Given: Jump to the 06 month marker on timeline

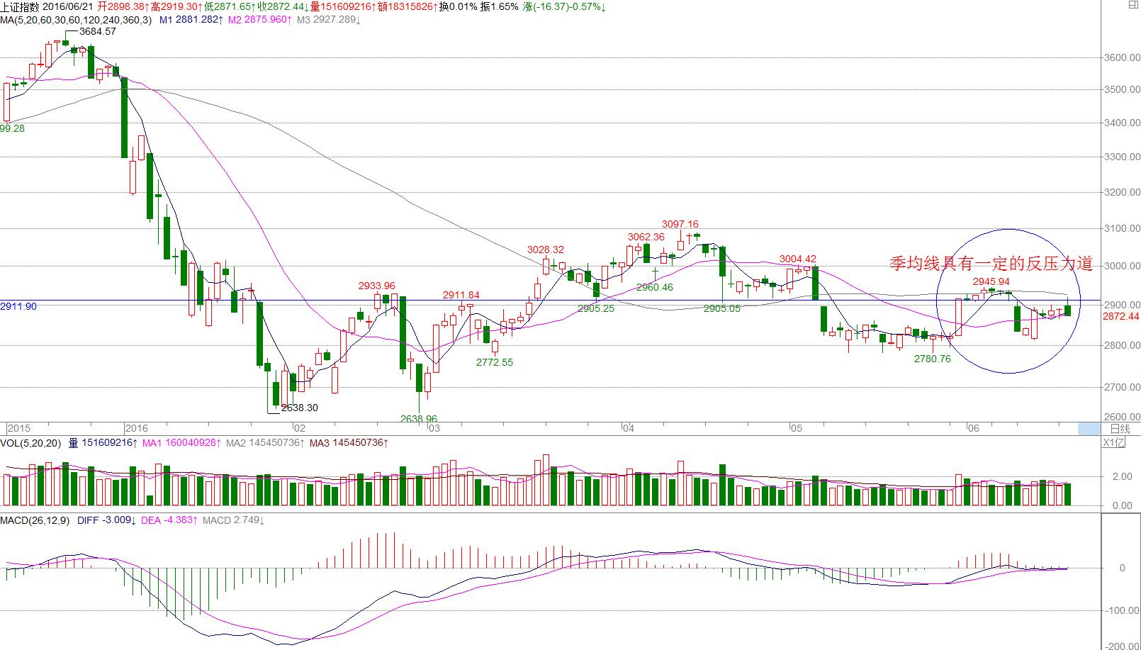Looking at the screenshot, I should (973, 428).
